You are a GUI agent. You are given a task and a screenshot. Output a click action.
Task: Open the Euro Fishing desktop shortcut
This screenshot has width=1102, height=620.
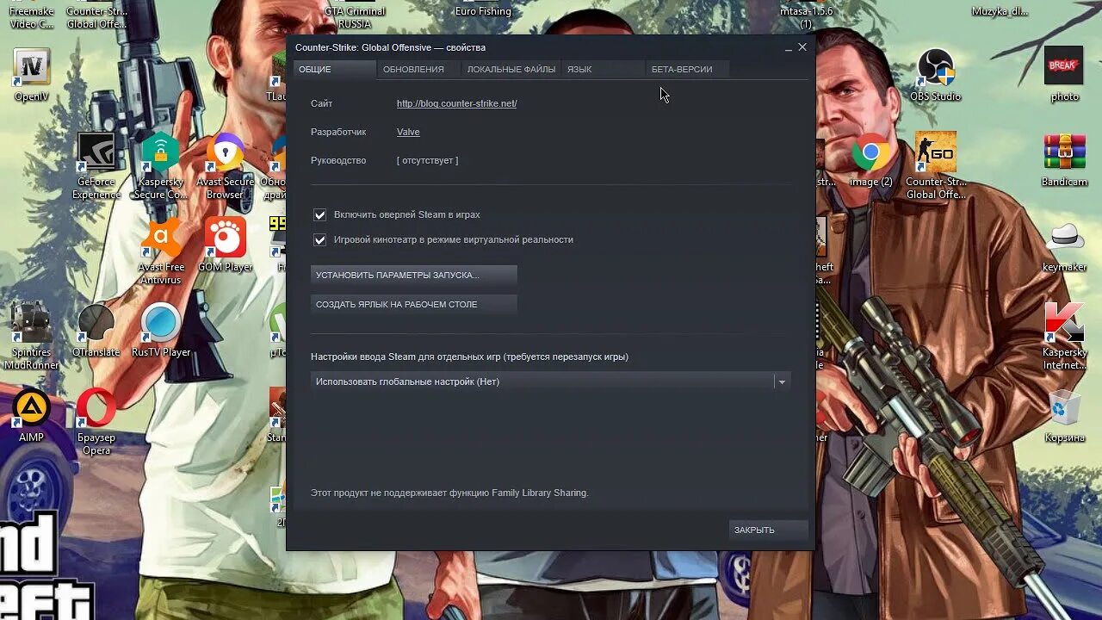click(483, 10)
